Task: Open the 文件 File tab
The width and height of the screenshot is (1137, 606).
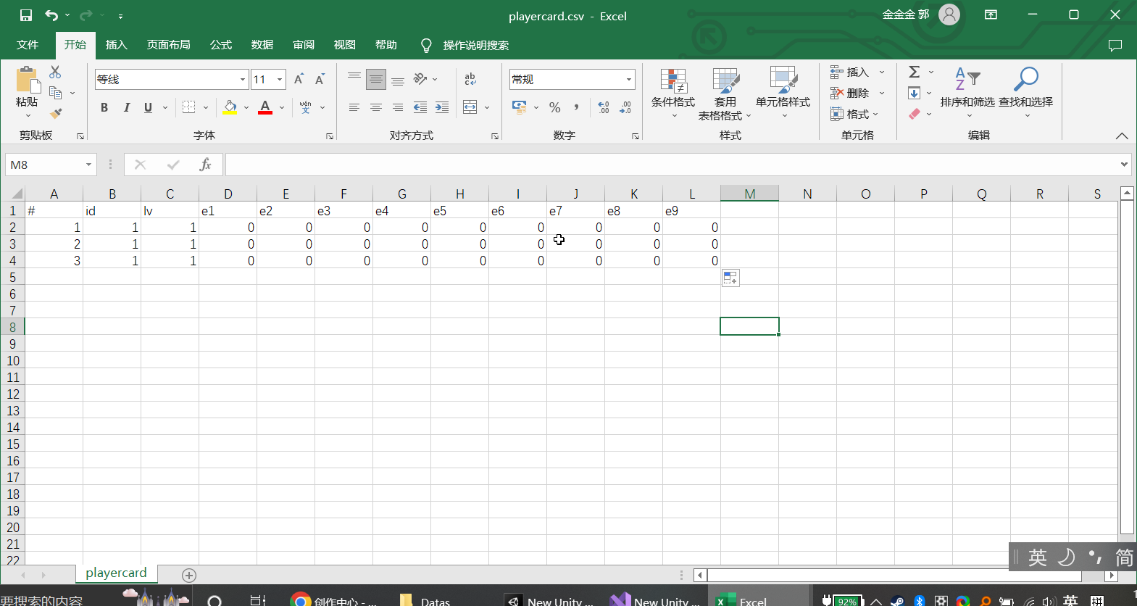Action: 28,45
